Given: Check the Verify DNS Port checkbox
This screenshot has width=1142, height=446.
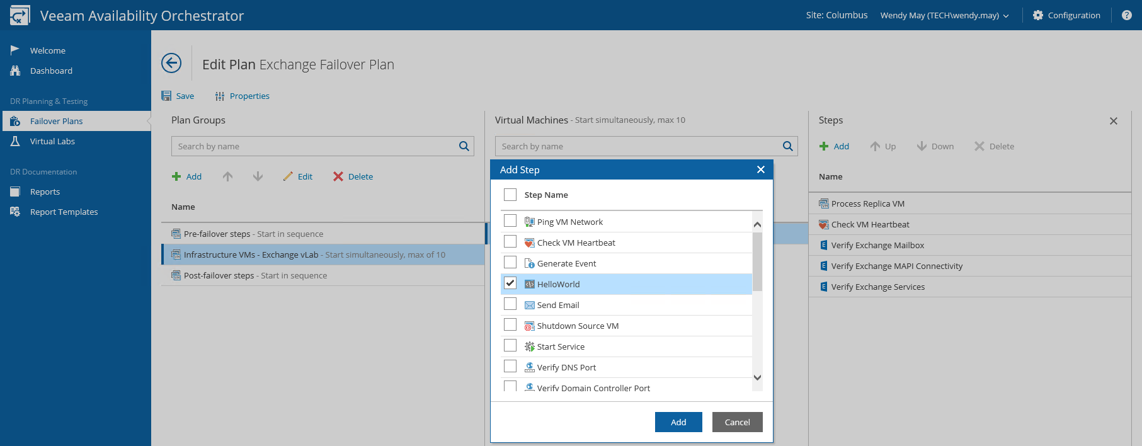Looking at the screenshot, I should [x=510, y=366].
